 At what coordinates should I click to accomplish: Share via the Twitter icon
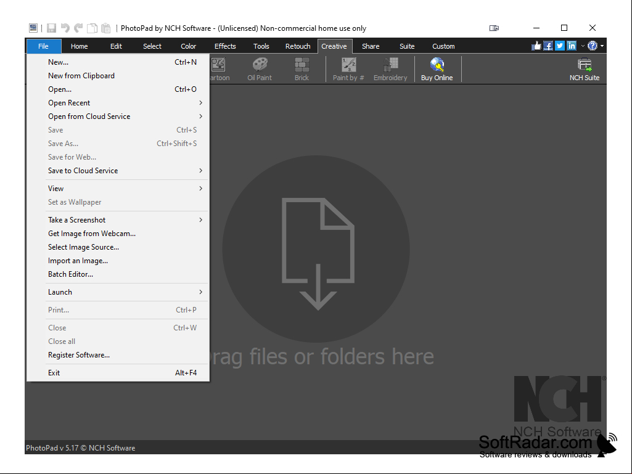[559, 46]
